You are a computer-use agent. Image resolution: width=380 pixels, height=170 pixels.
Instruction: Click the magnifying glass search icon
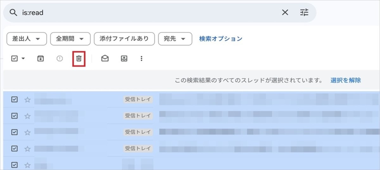point(13,13)
